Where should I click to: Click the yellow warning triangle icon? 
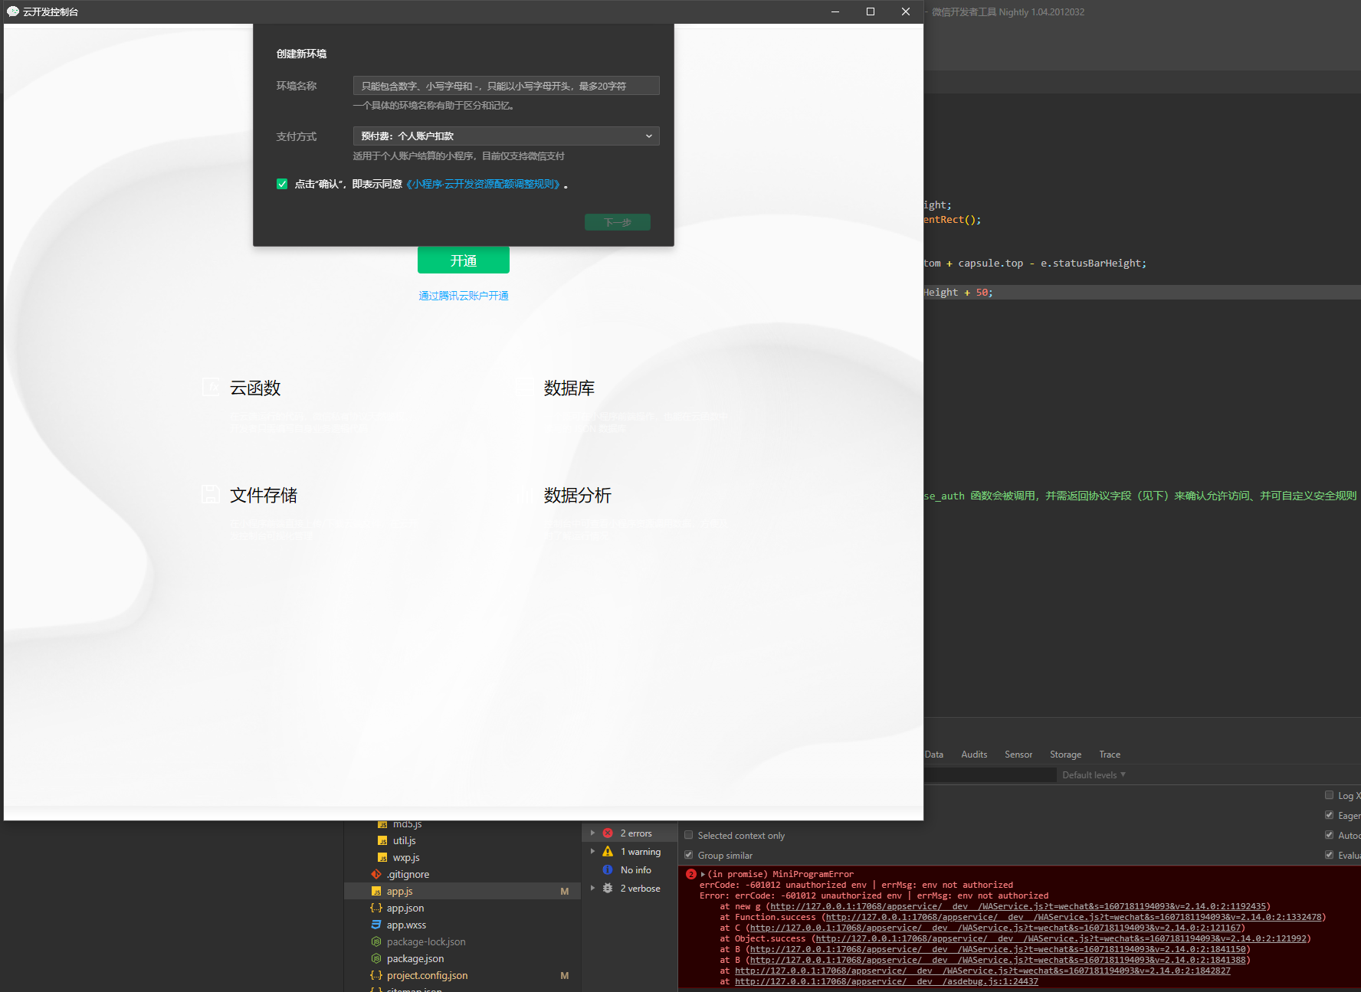[608, 852]
